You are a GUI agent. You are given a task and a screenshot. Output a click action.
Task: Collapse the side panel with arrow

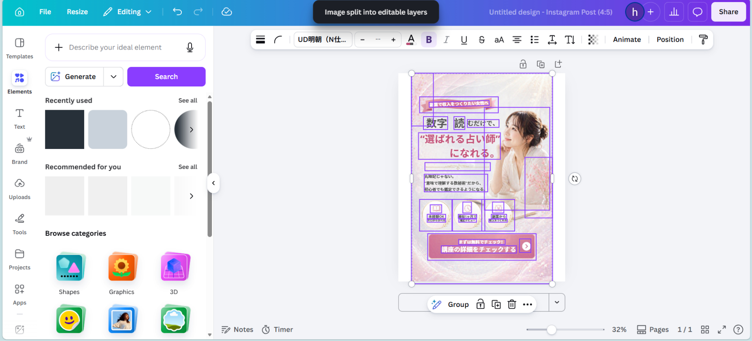click(214, 183)
